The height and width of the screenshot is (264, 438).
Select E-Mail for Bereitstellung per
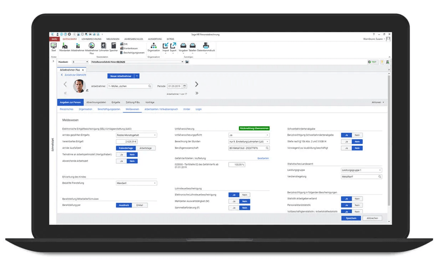[x=140, y=205]
